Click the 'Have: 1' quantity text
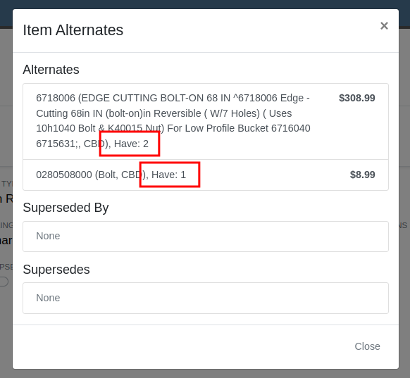410x378 pixels. [x=168, y=175]
